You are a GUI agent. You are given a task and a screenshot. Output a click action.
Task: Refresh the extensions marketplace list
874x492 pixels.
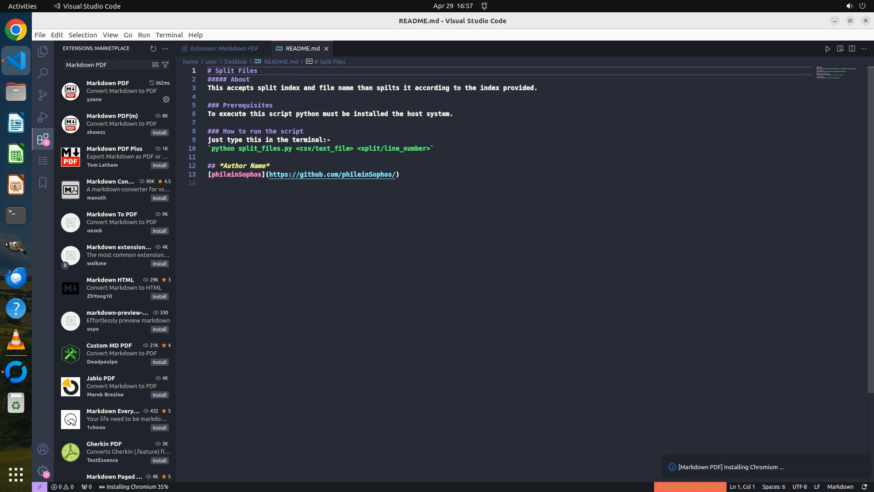pos(153,48)
